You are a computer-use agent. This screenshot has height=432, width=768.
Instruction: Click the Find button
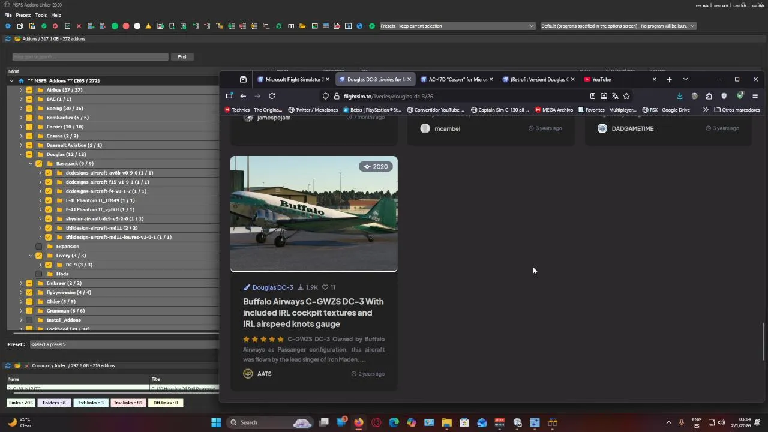[182, 56]
